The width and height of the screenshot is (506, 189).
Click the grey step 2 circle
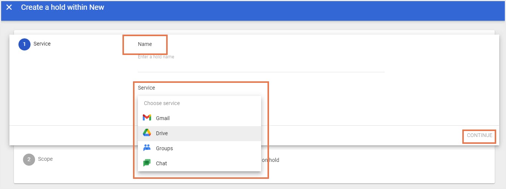29,159
